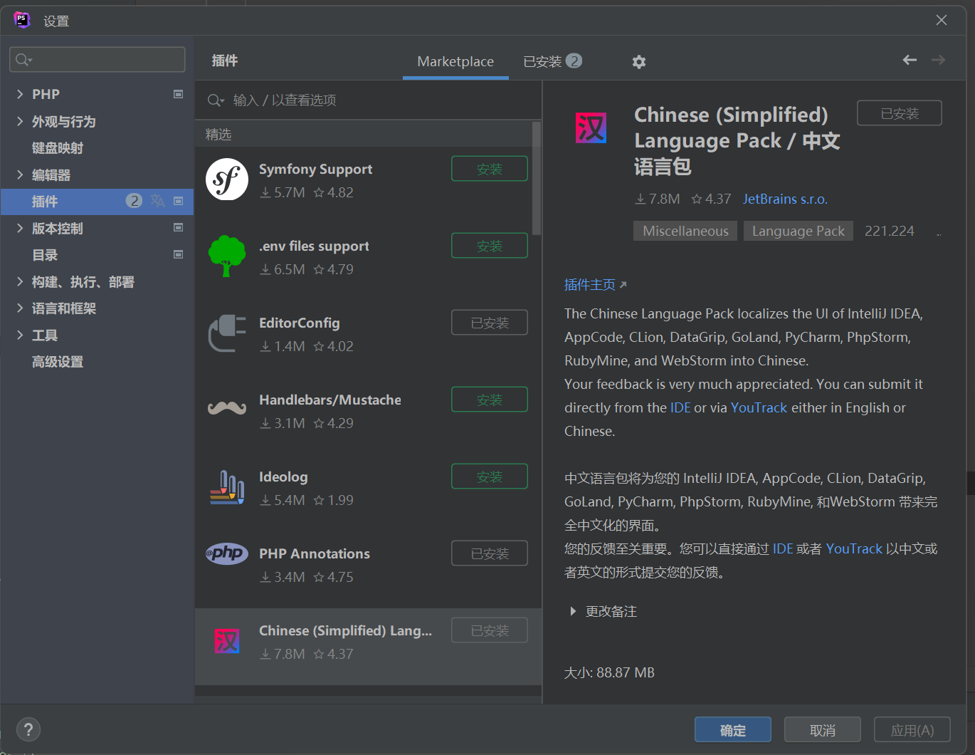Click 已安装 button in plugin details header

[x=900, y=113]
